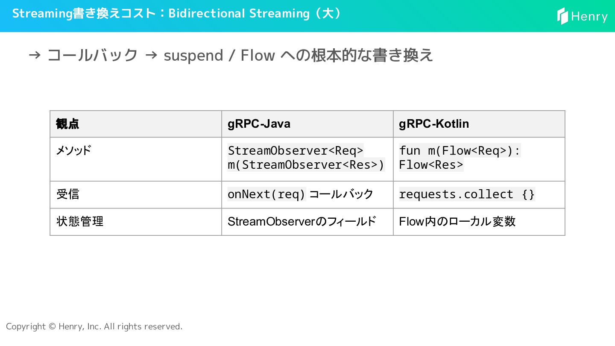Click the arrow before コールバック
Image resolution: width=615 pixels, height=346 pixels.
pos(35,55)
